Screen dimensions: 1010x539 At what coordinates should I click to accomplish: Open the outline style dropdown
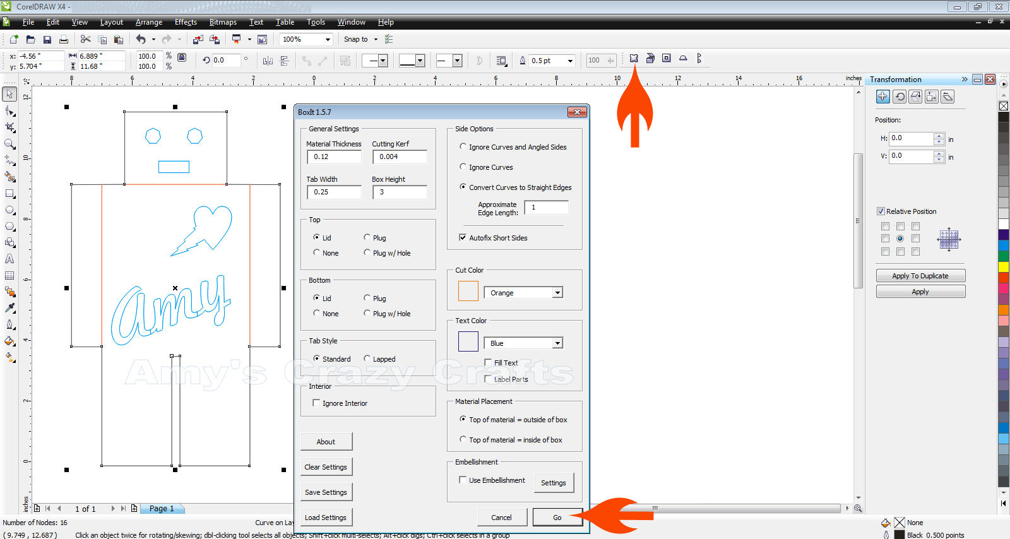tap(420, 61)
